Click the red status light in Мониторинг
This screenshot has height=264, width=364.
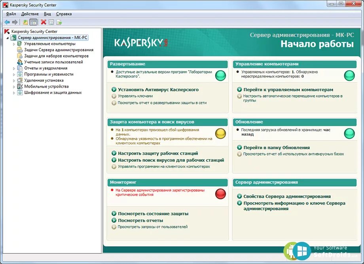[x=220, y=194]
